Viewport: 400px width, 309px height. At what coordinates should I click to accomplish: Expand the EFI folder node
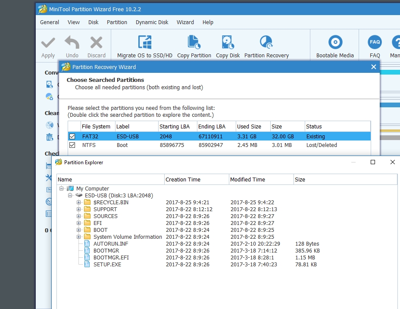pyautogui.click(x=78, y=223)
